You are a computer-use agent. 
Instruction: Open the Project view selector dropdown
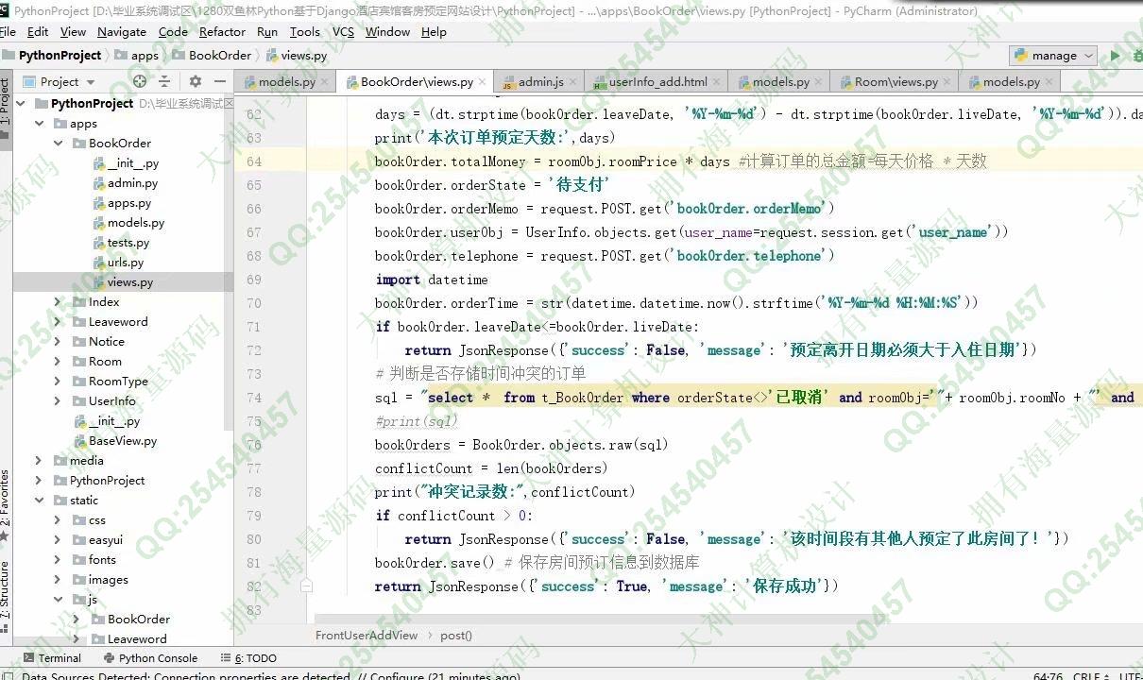tap(60, 81)
